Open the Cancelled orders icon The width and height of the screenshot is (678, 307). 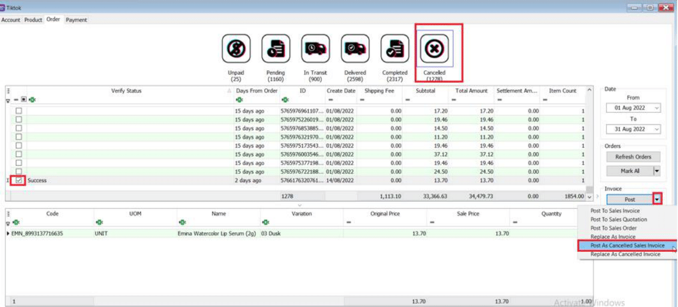coord(435,49)
